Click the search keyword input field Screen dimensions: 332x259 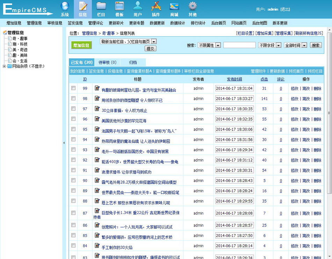point(239,45)
